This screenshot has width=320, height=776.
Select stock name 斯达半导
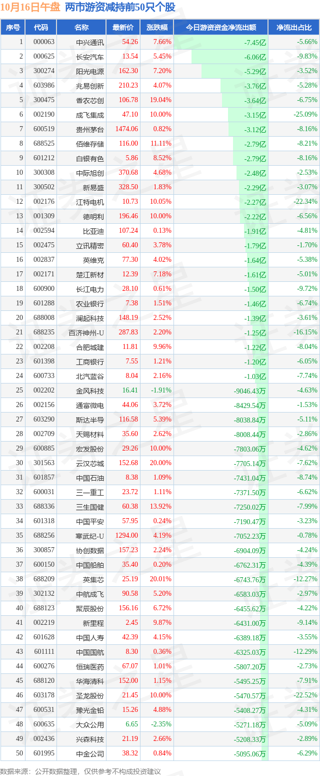90,420
